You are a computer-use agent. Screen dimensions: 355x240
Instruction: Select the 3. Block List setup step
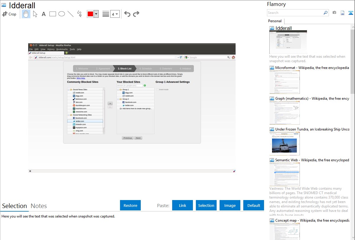[124, 69]
